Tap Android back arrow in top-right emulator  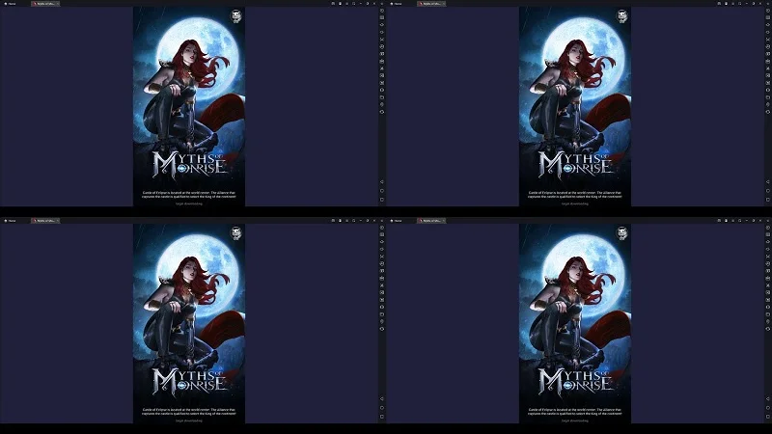[x=768, y=181]
